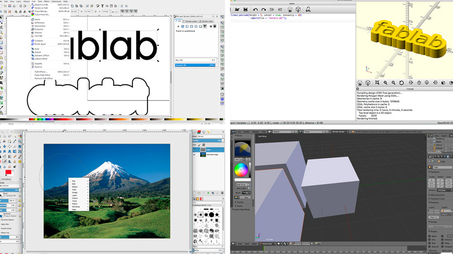Pick the star-shaped brush in GIMP's brushes grid
The image size is (453, 254).
point(217,214)
